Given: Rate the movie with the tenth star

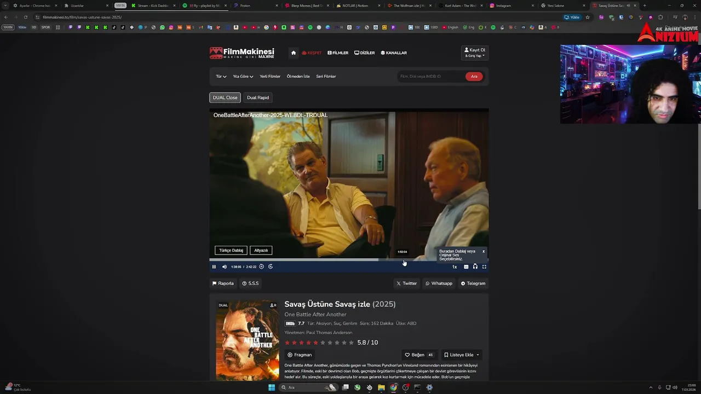Looking at the screenshot, I should click(351, 343).
